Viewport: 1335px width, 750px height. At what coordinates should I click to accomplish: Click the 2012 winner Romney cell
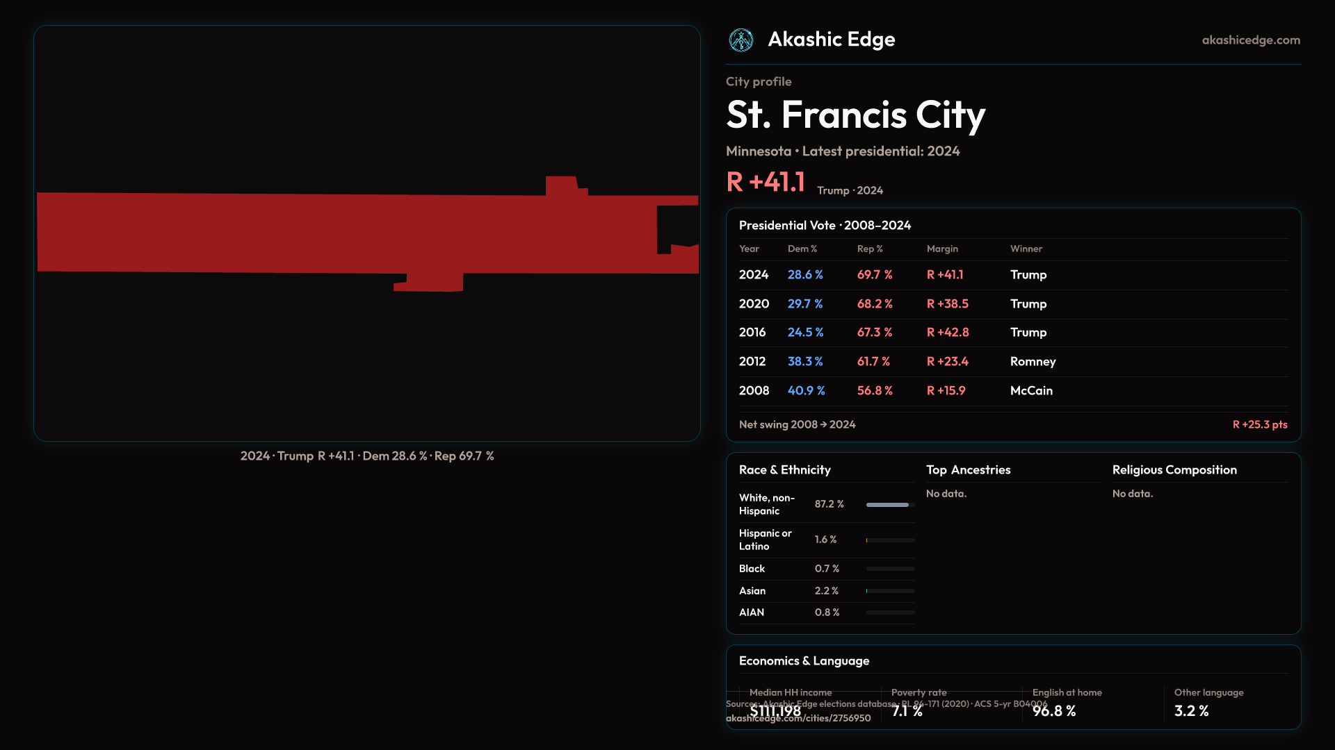click(x=1033, y=362)
